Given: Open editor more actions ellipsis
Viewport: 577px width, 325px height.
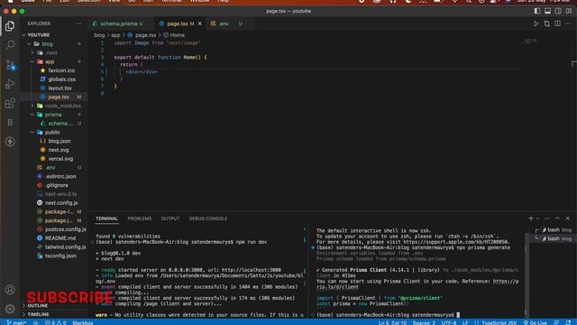Looking at the screenshot, I should point(568,23).
